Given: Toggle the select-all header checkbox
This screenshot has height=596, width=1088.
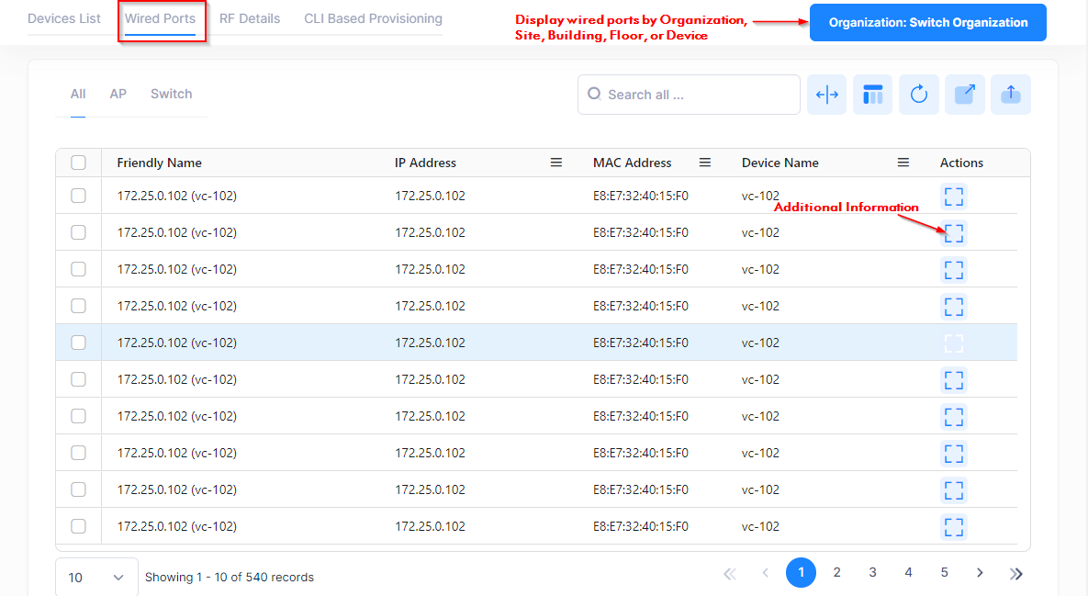Looking at the screenshot, I should (78, 163).
